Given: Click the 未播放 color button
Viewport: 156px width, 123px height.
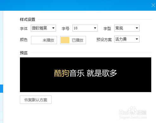Looking at the screenshot, I should [x=44, y=40].
